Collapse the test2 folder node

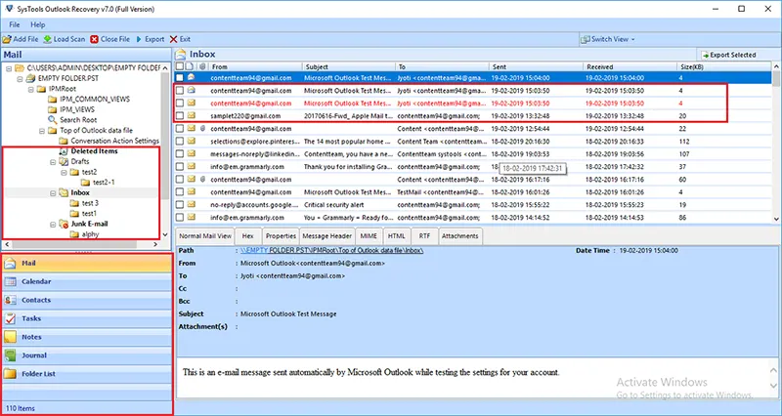coord(64,173)
